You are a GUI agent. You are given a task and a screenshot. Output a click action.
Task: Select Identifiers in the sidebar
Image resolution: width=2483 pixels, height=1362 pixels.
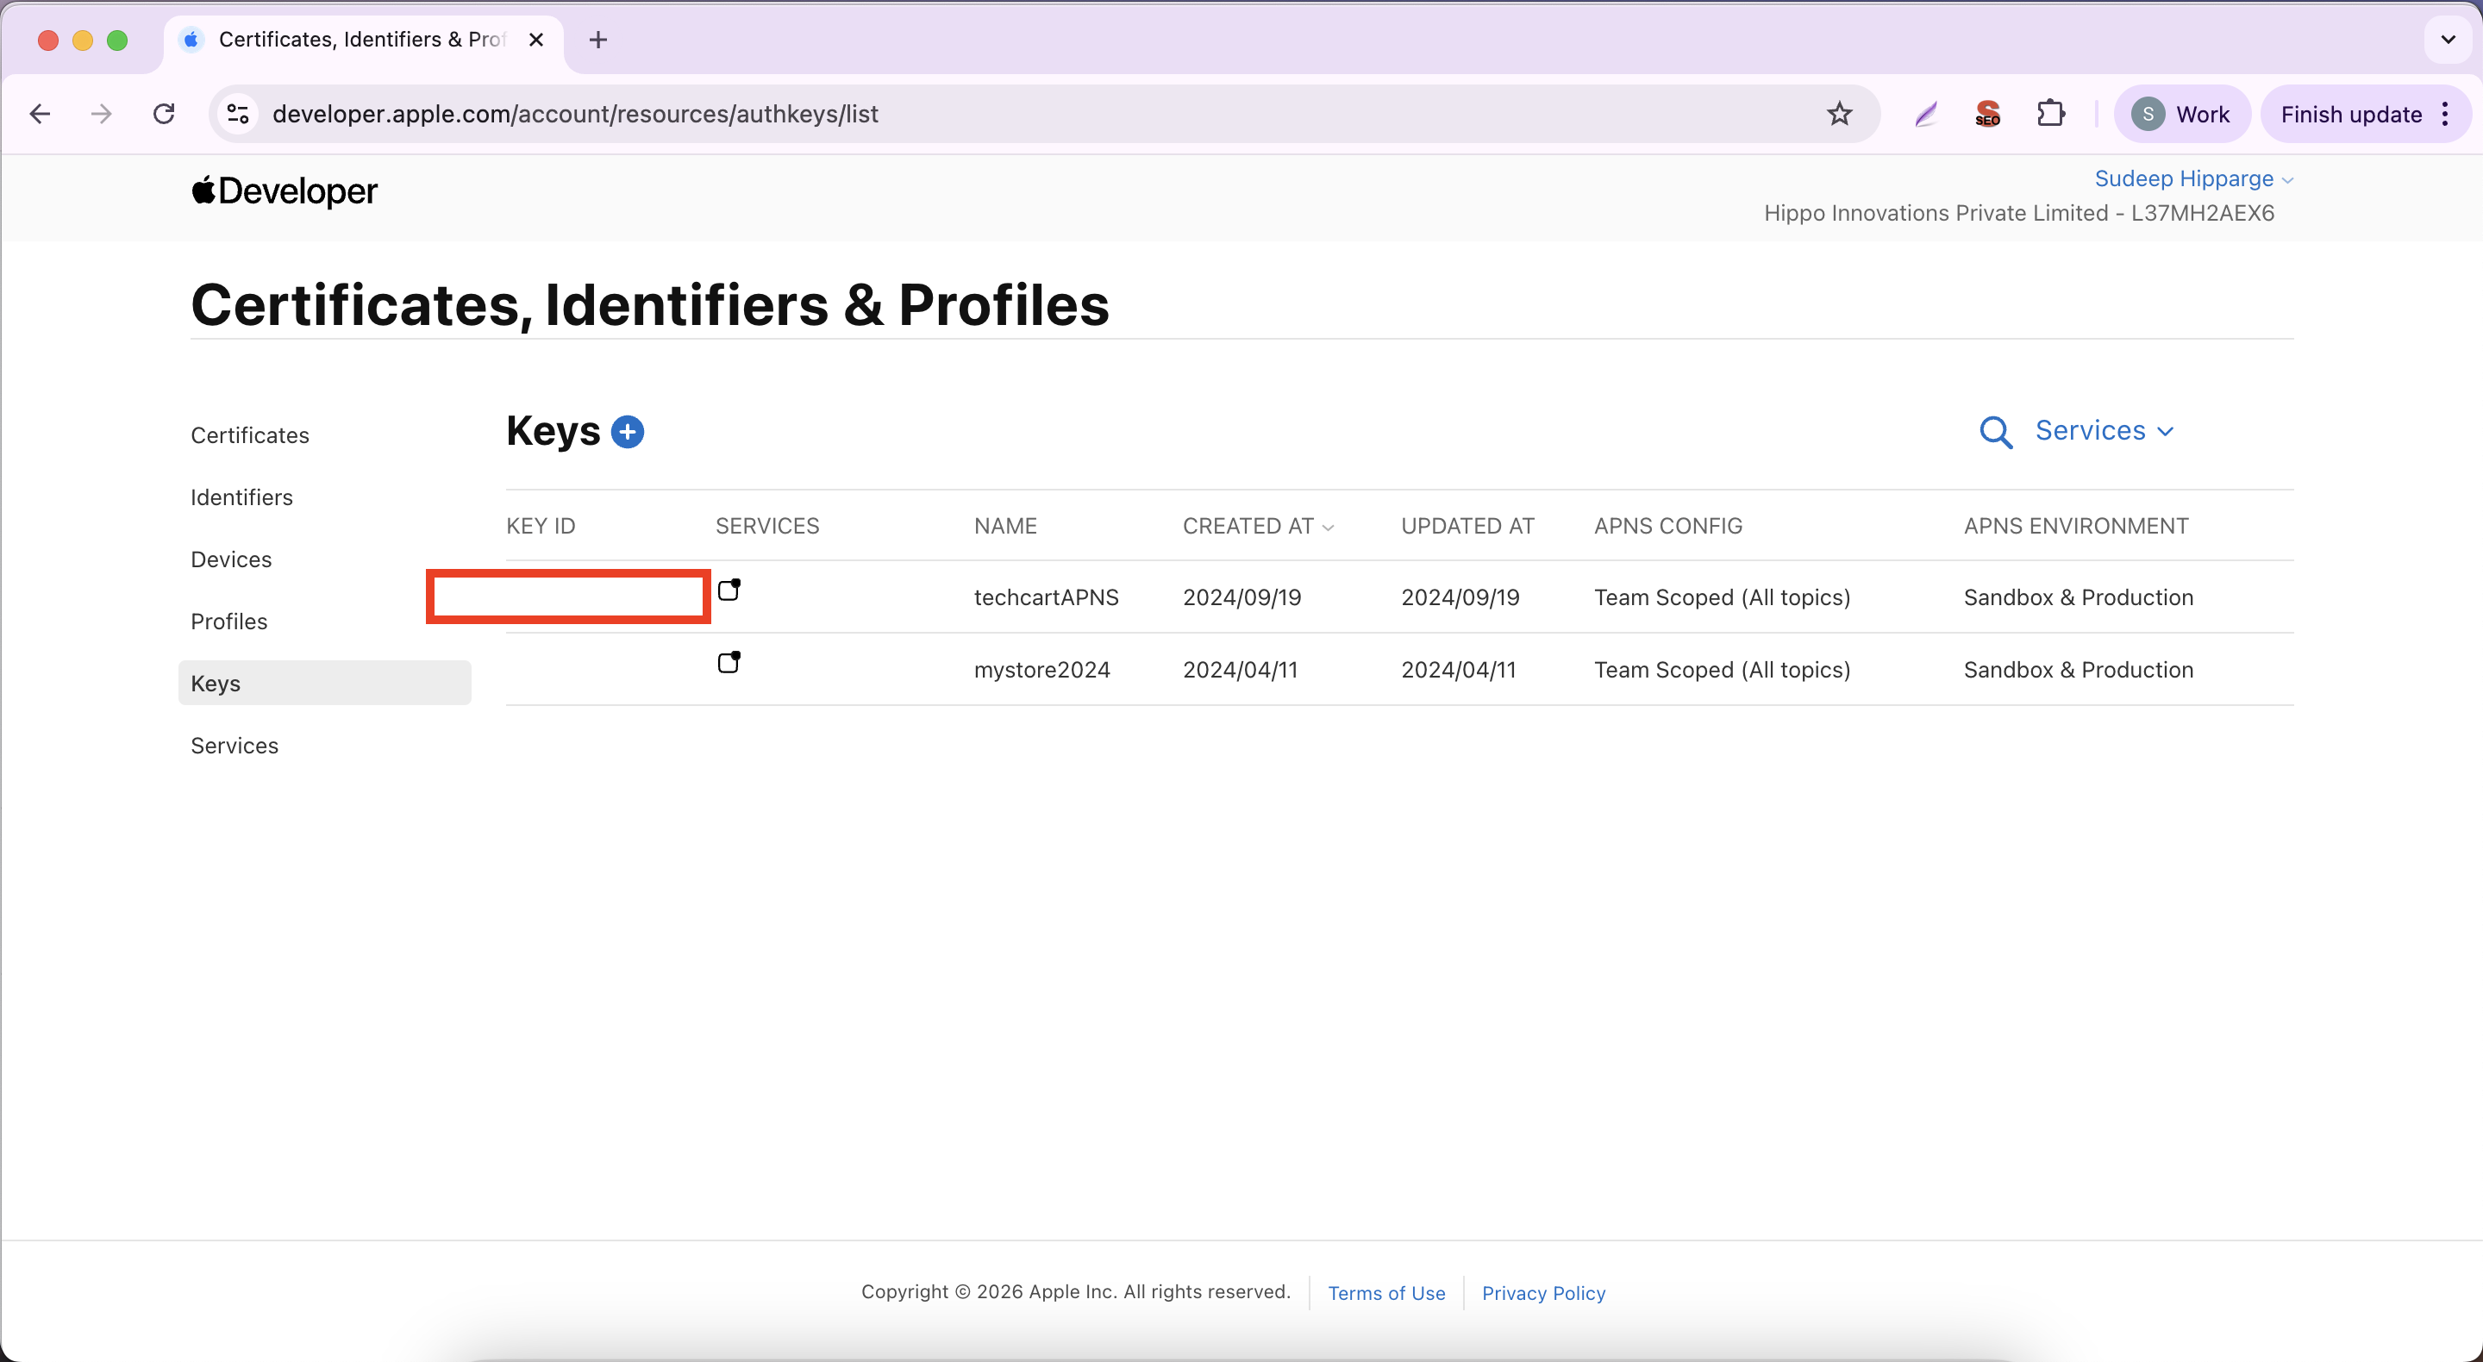pos(242,497)
